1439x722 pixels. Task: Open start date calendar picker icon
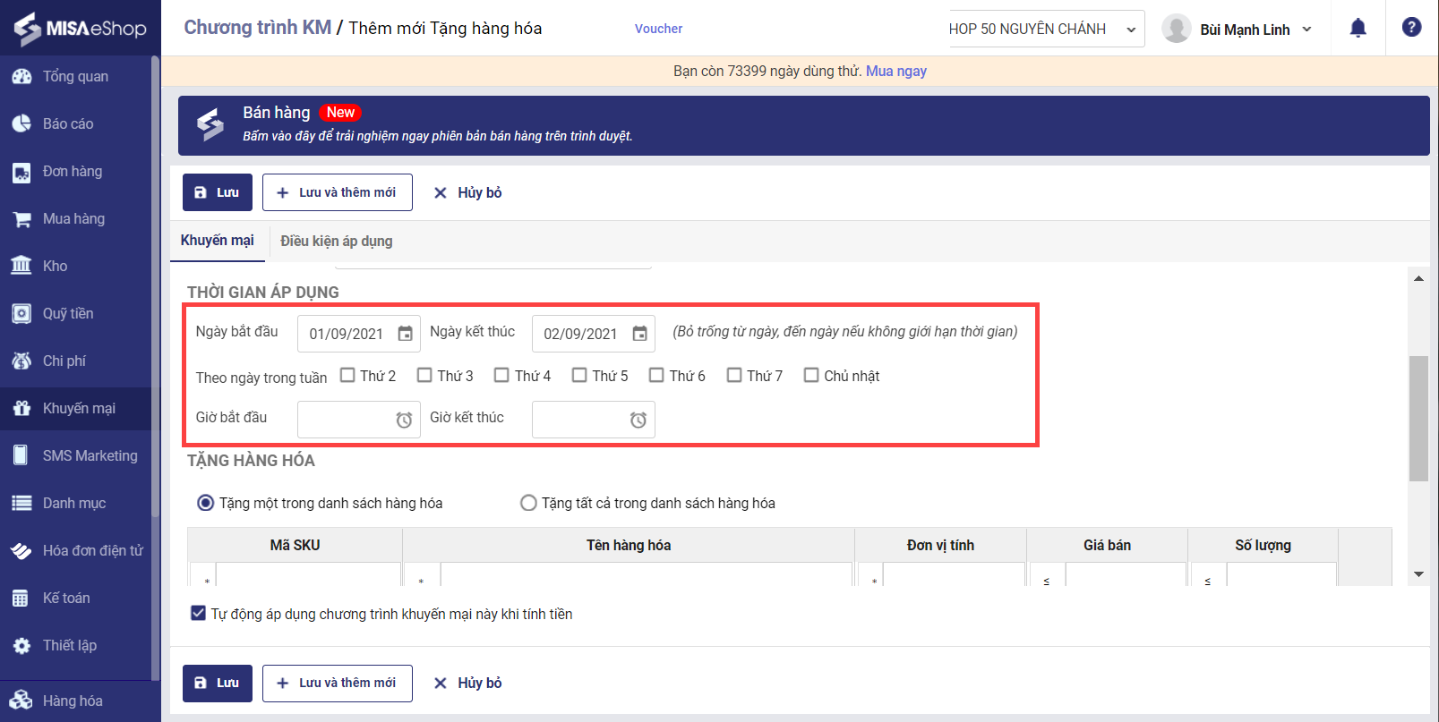coord(405,334)
